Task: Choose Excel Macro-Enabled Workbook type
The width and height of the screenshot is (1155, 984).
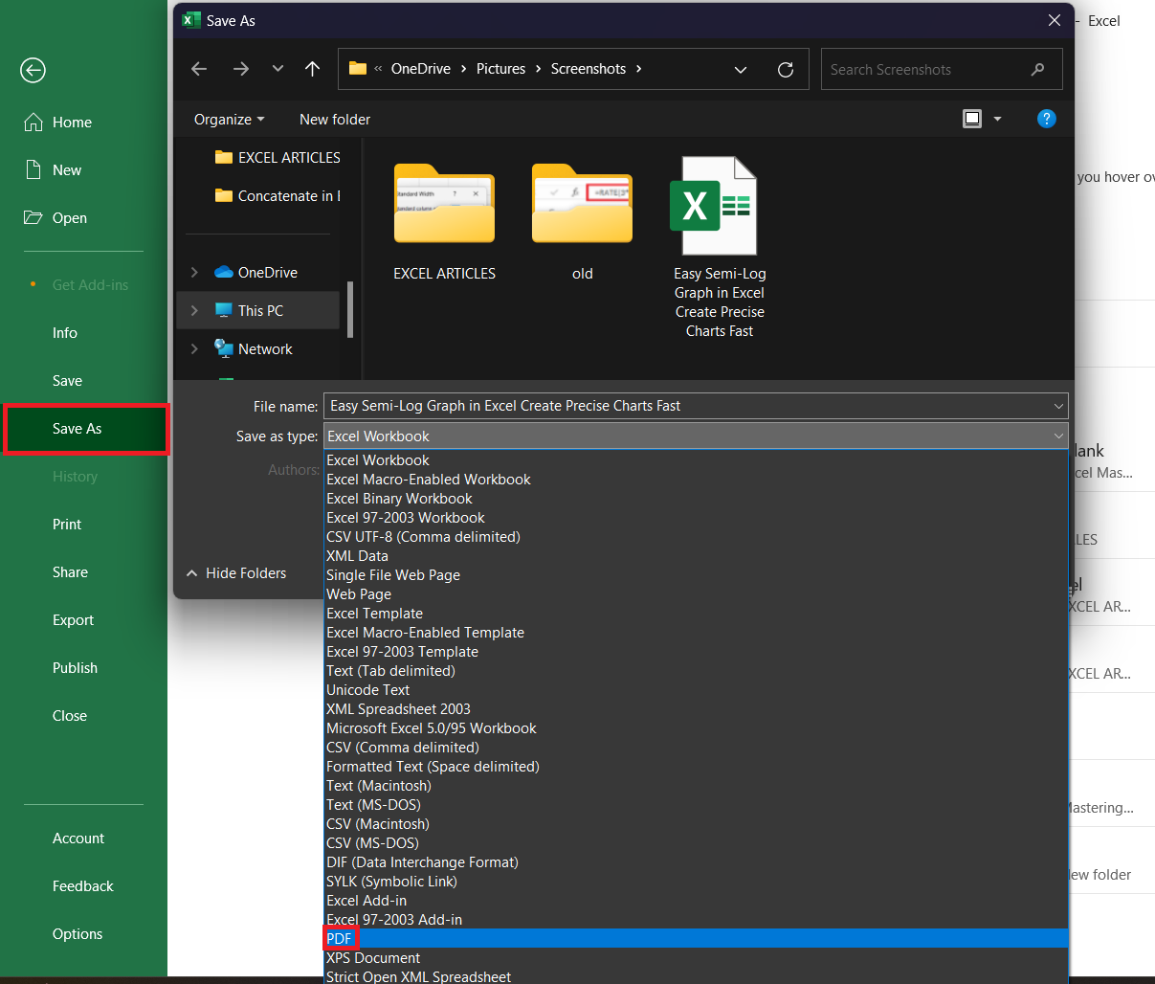Action: [696, 480]
